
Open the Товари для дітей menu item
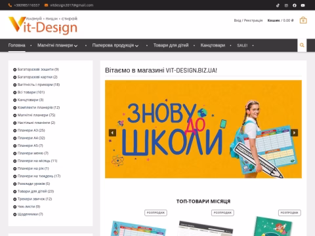pos(171,45)
